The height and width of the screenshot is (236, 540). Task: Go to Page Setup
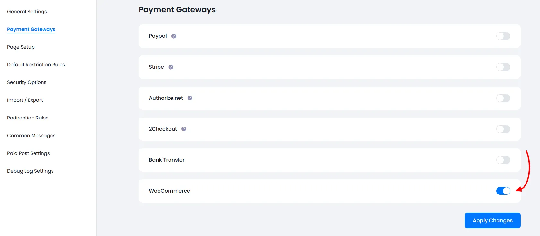(x=21, y=47)
